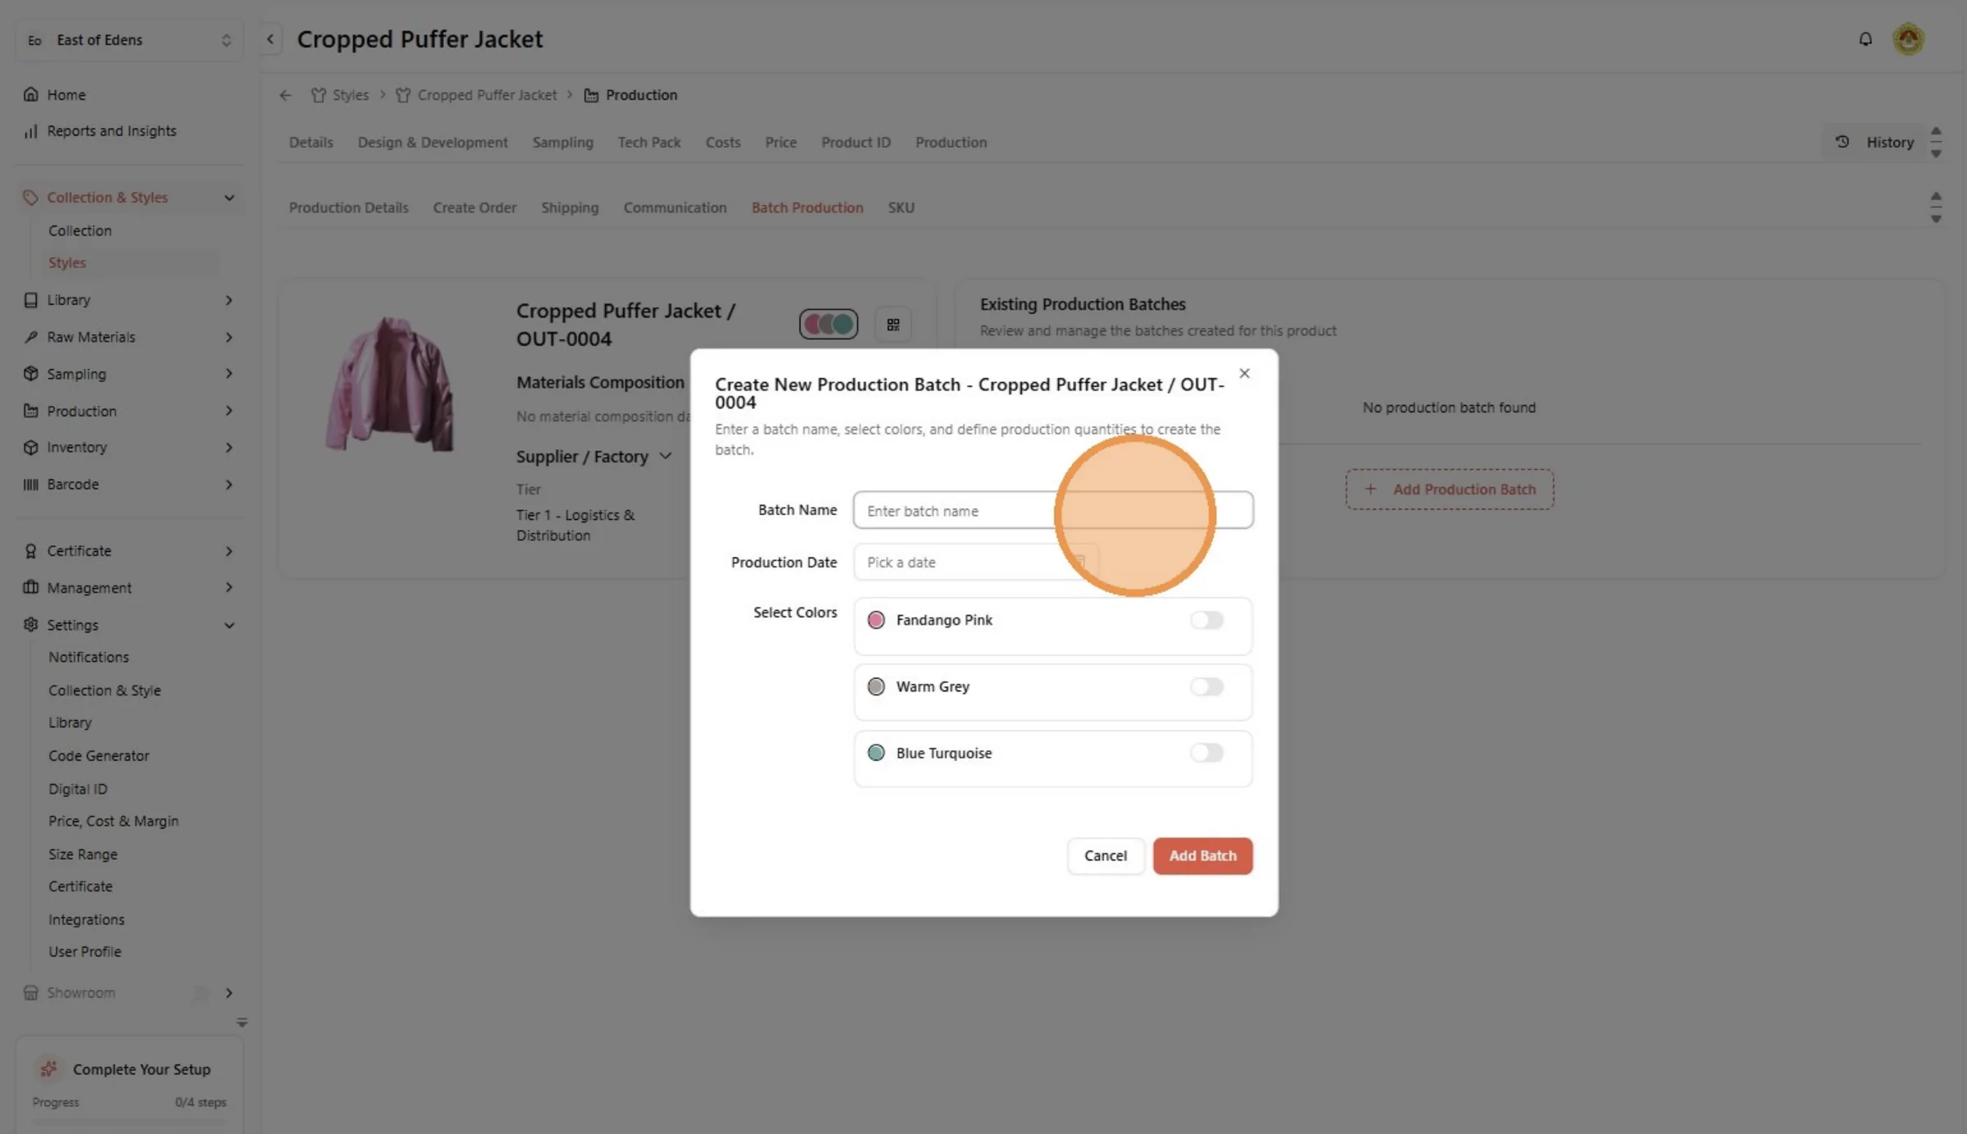Click the Barcode icon in the sidebar

[31, 485]
